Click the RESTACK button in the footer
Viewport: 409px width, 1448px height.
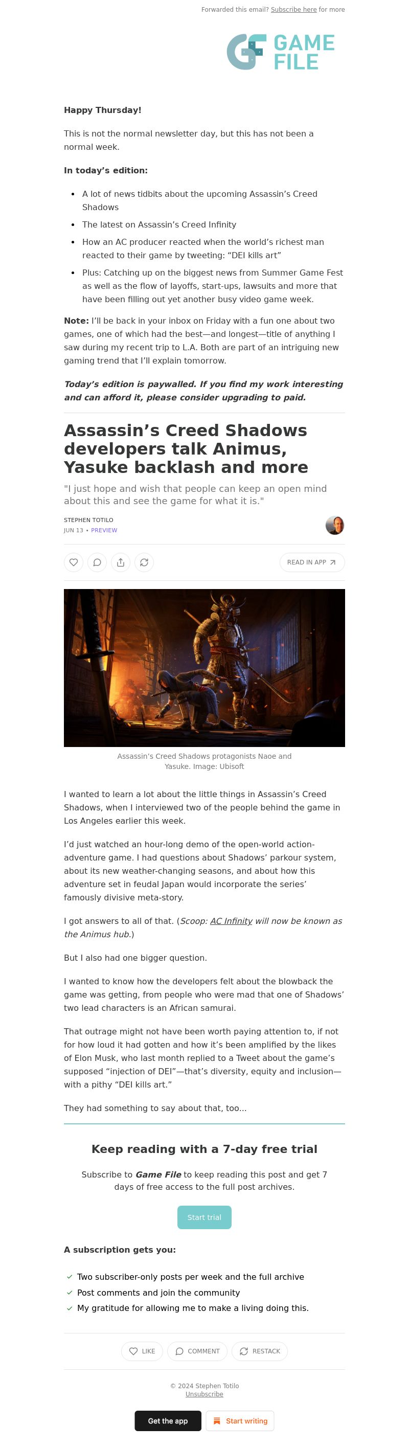[x=260, y=1351]
